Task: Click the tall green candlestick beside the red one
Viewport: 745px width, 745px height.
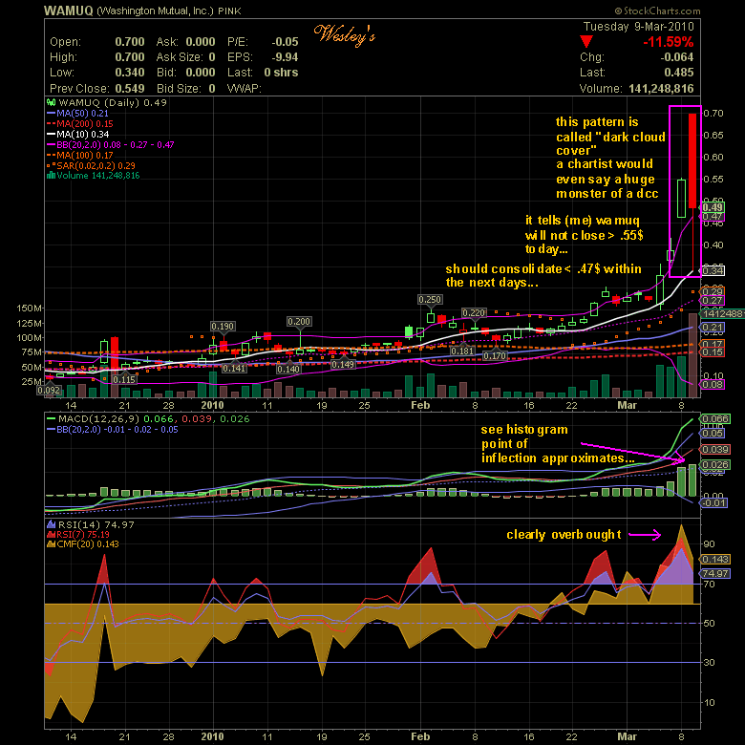Action: tap(681, 198)
